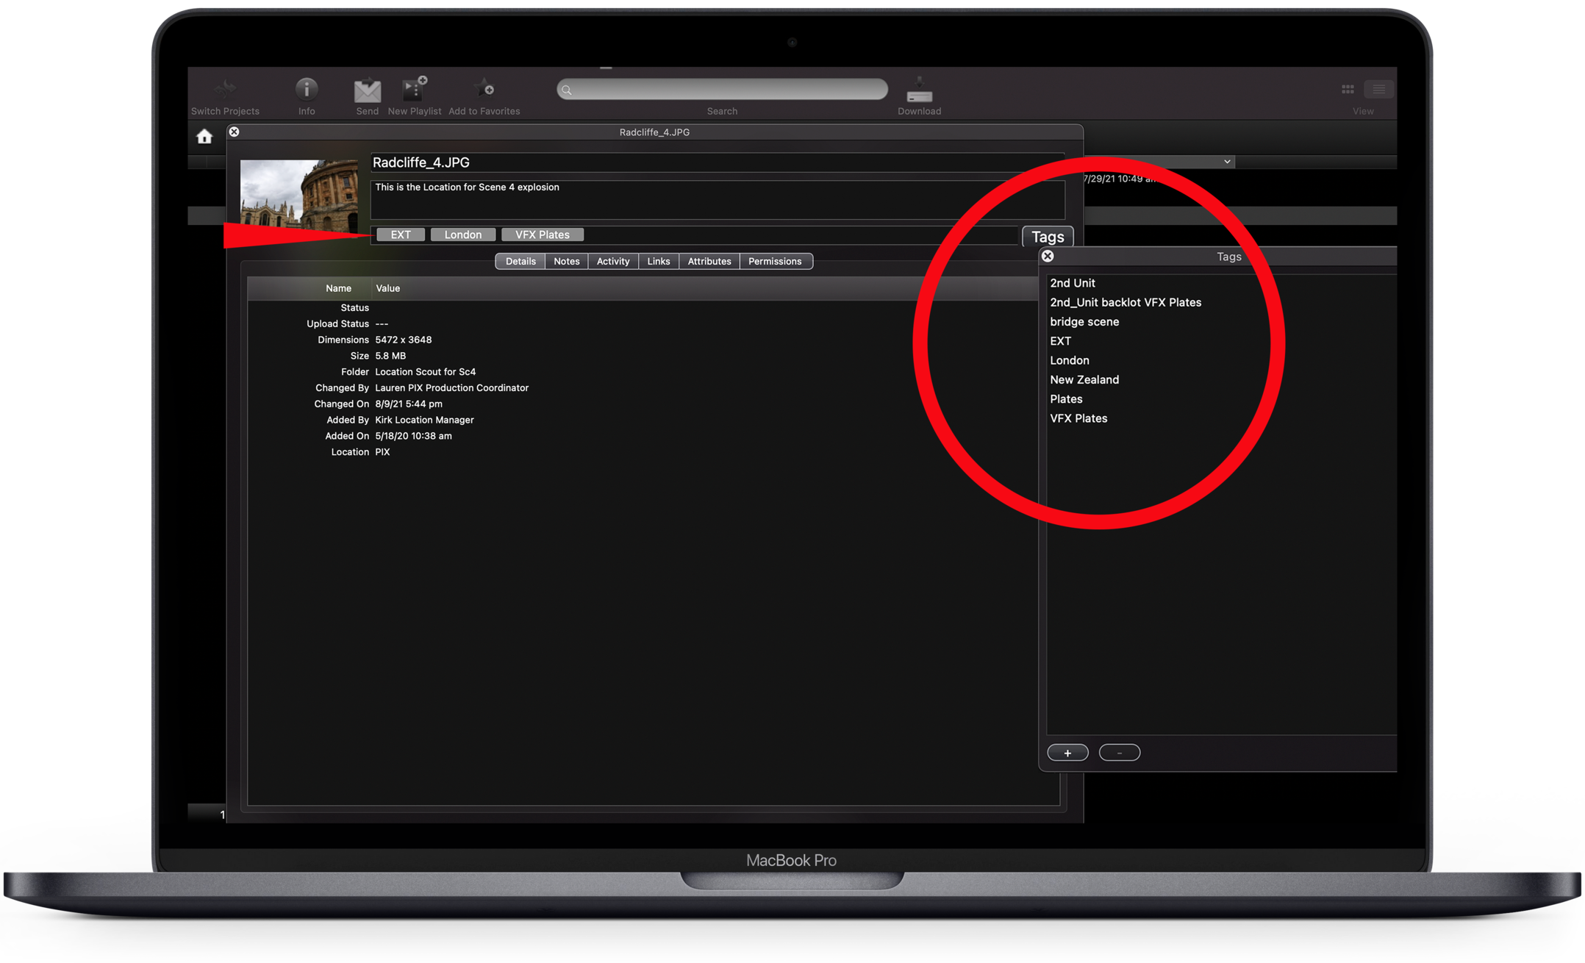The image size is (1585, 963).
Task: Click the Send envelope icon
Action: 367,91
